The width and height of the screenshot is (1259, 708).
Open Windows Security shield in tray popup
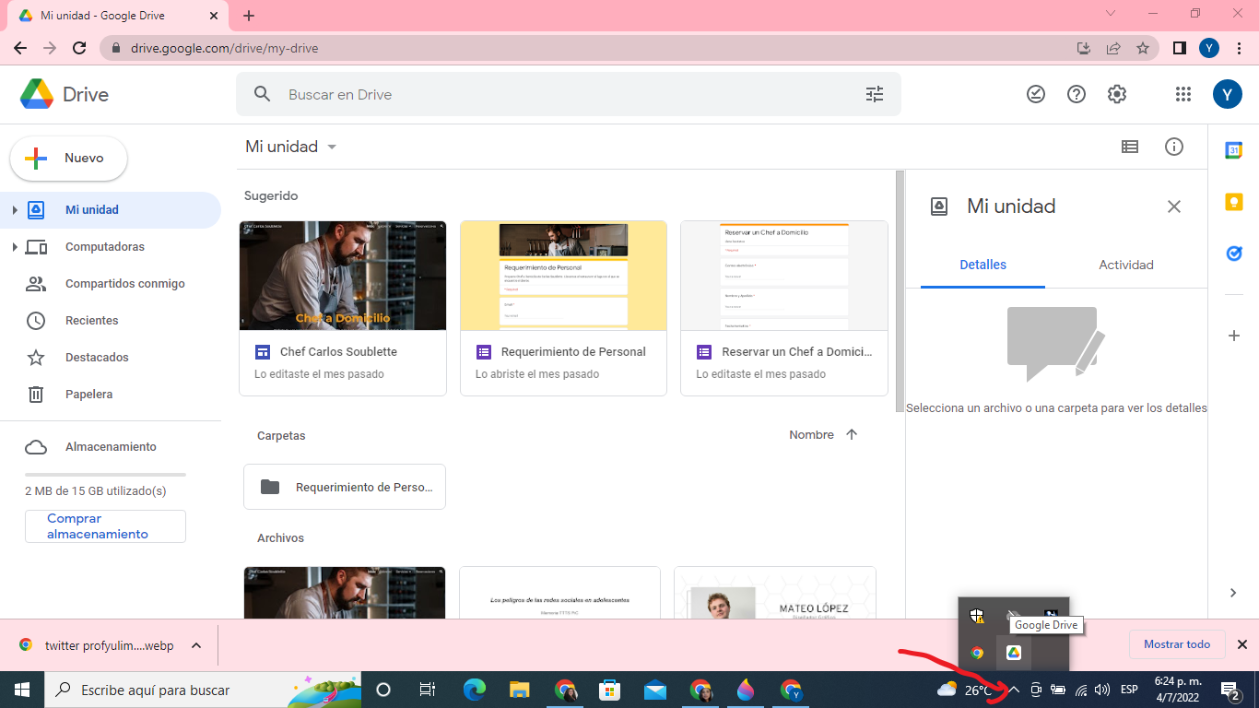977,616
